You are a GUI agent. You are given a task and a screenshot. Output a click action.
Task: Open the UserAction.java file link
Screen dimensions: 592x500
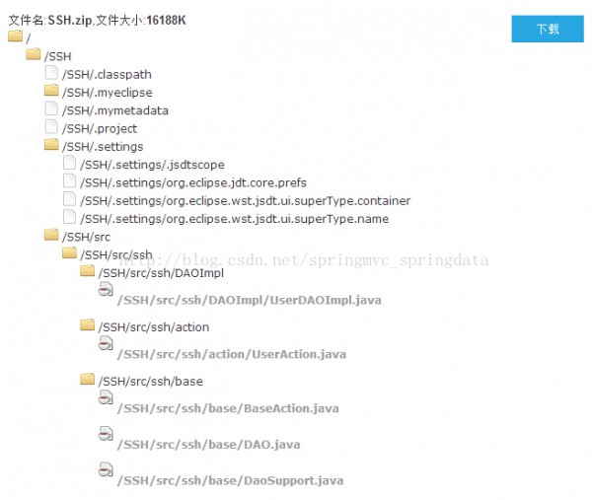(232, 355)
